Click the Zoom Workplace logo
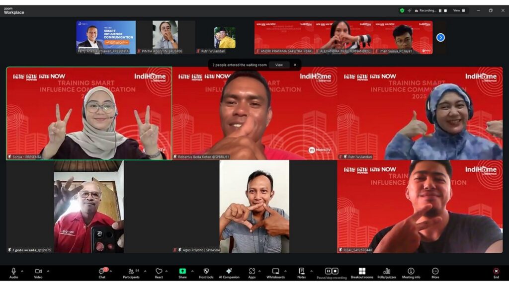509x286 pixels. [14, 11]
